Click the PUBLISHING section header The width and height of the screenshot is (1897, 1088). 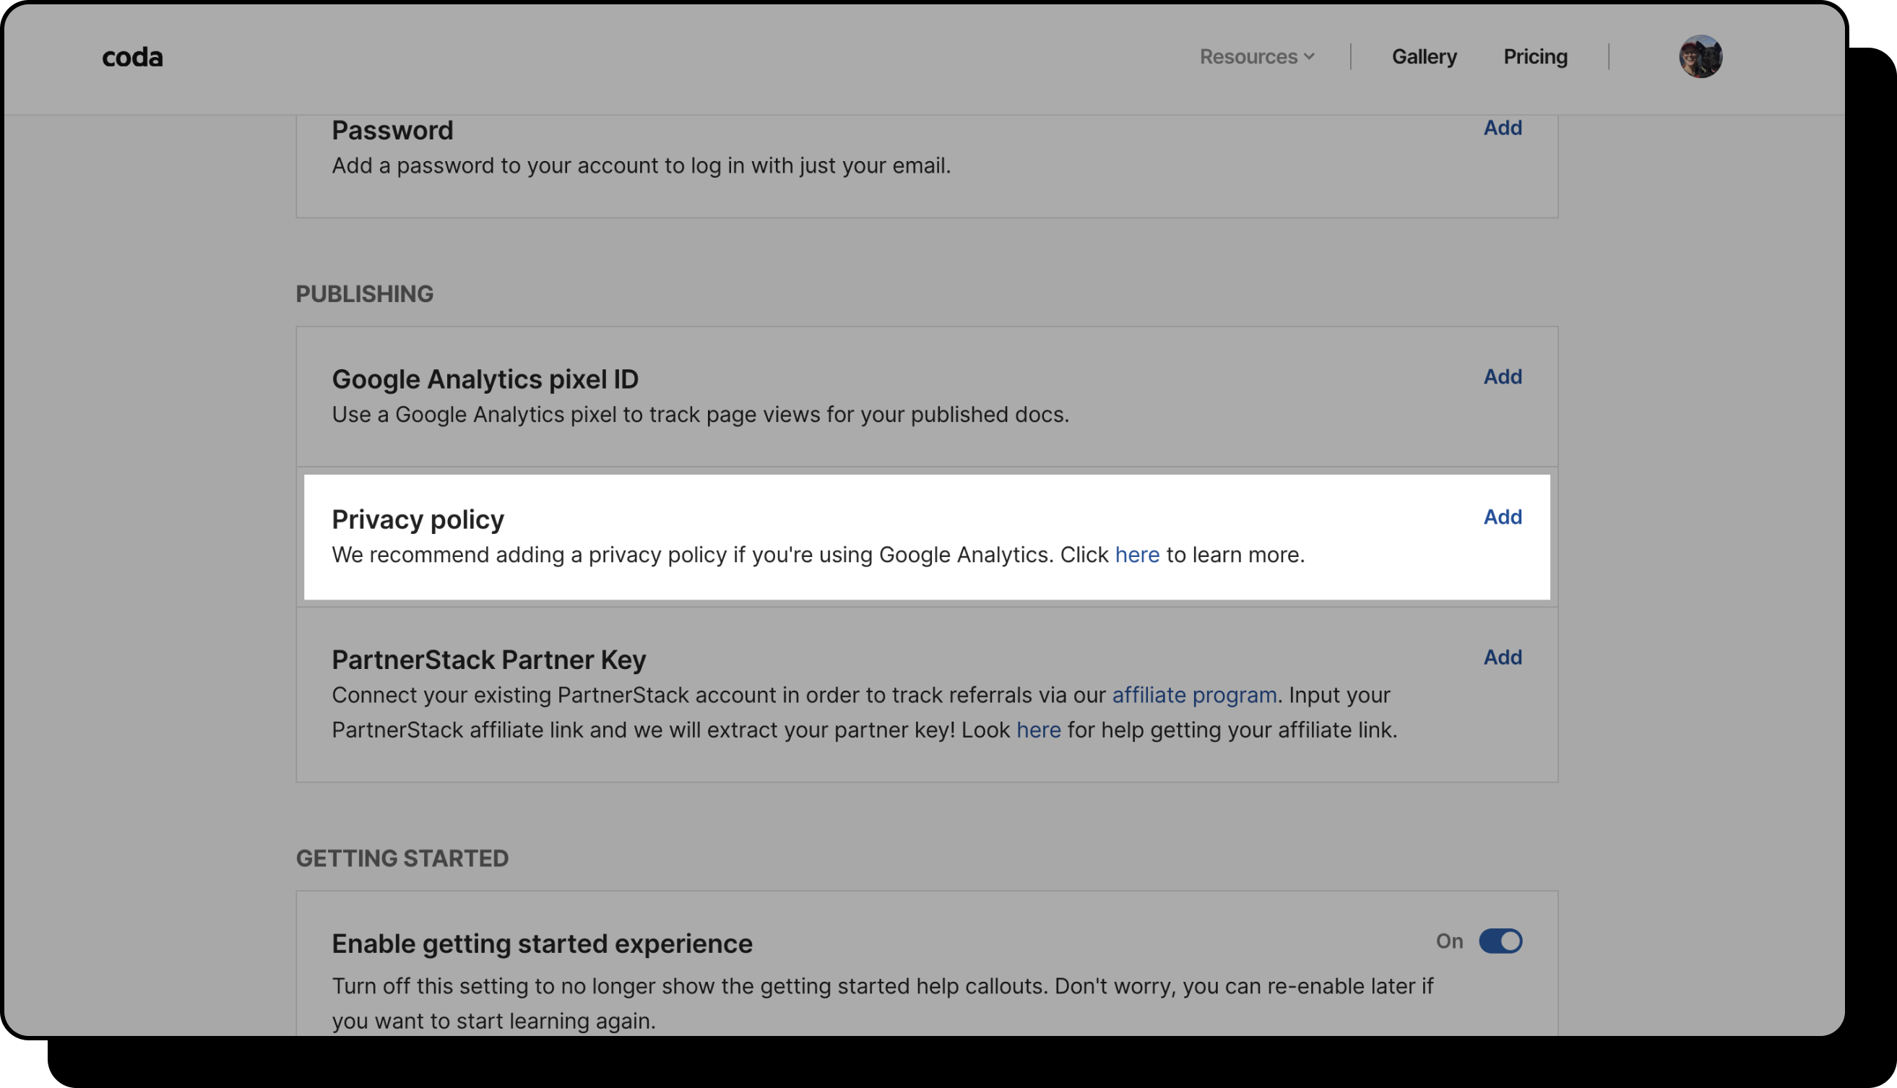coord(364,295)
